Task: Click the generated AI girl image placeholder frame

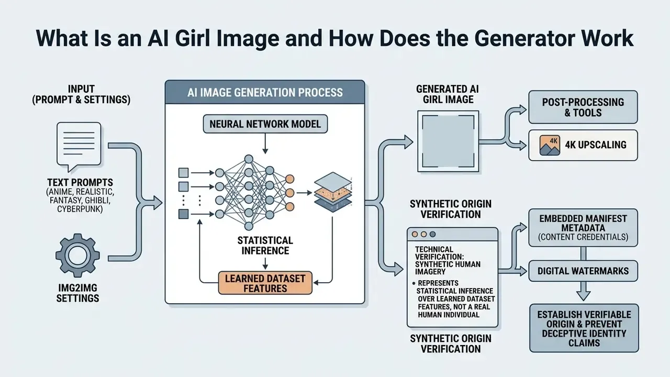Action: click(448, 141)
